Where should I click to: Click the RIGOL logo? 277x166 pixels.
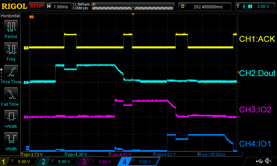(x=14, y=6)
